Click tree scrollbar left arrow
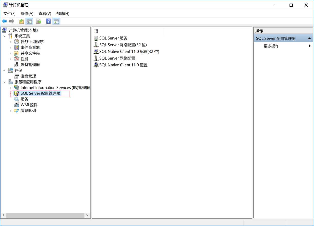The width and height of the screenshot is (314, 226). coord(3,215)
